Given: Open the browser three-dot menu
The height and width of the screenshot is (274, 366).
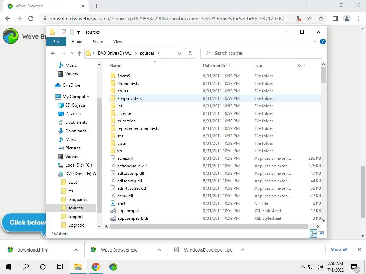Looking at the screenshot, I should click(358, 19).
